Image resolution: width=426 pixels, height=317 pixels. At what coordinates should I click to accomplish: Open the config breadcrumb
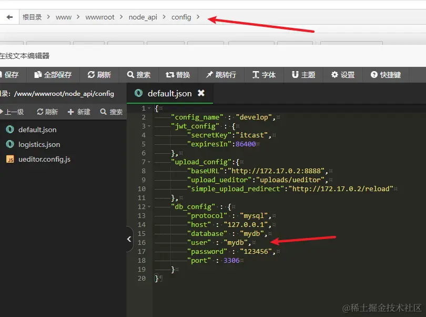(181, 17)
